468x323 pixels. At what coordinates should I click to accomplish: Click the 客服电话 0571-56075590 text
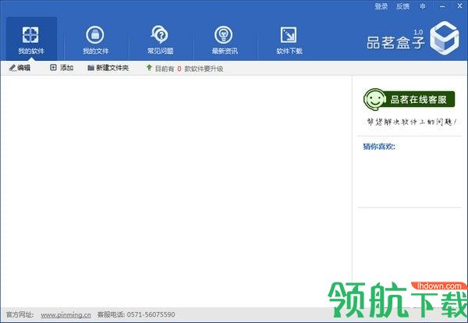pos(136,314)
